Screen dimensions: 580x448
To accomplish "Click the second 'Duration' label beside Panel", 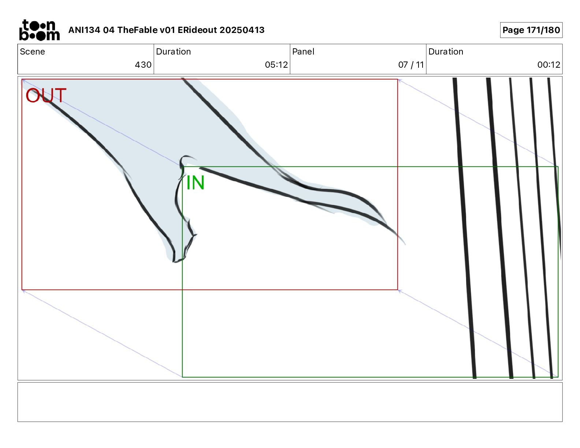I will click(446, 52).
